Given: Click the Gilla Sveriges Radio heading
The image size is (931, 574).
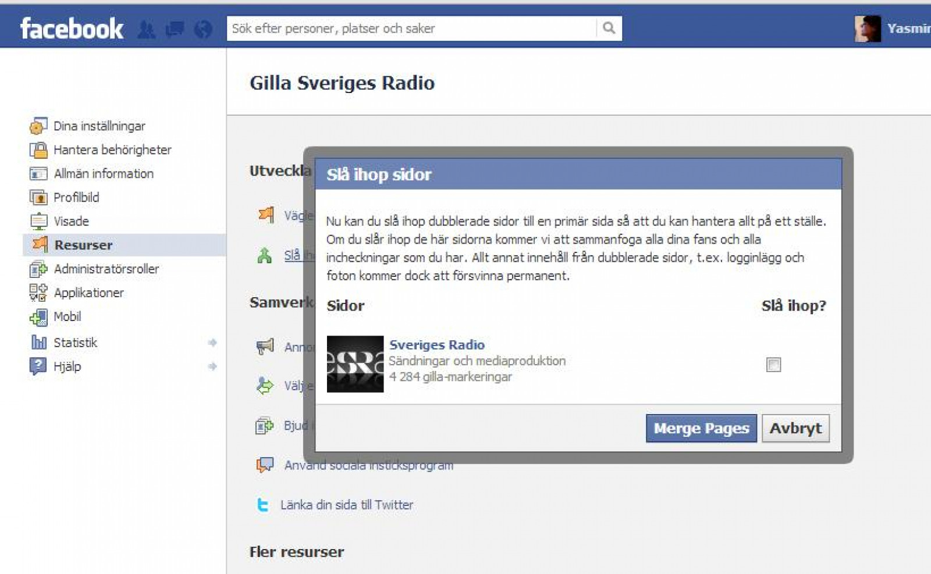Looking at the screenshot, I should (342, 83).
